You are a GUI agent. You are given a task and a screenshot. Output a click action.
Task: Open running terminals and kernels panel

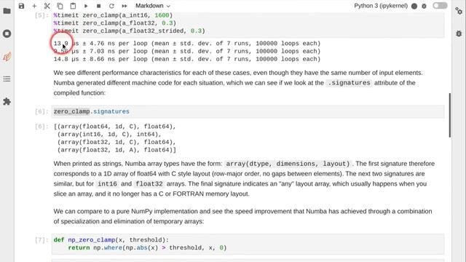point(7,33)
